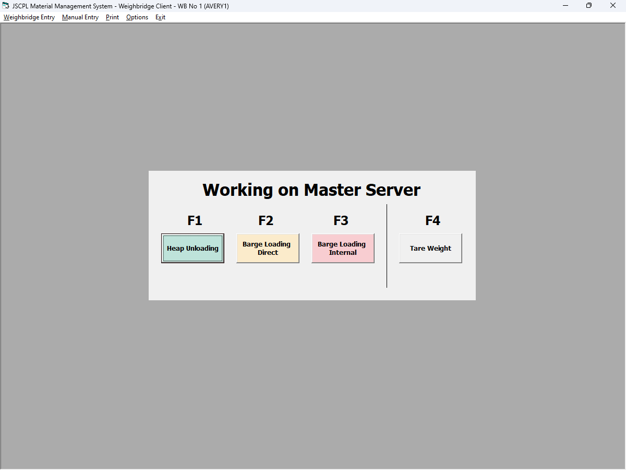This screenshot has width=626, height=470.
Task: Open the Options menu
Action: pyautogui.click(x=137, y=17)
